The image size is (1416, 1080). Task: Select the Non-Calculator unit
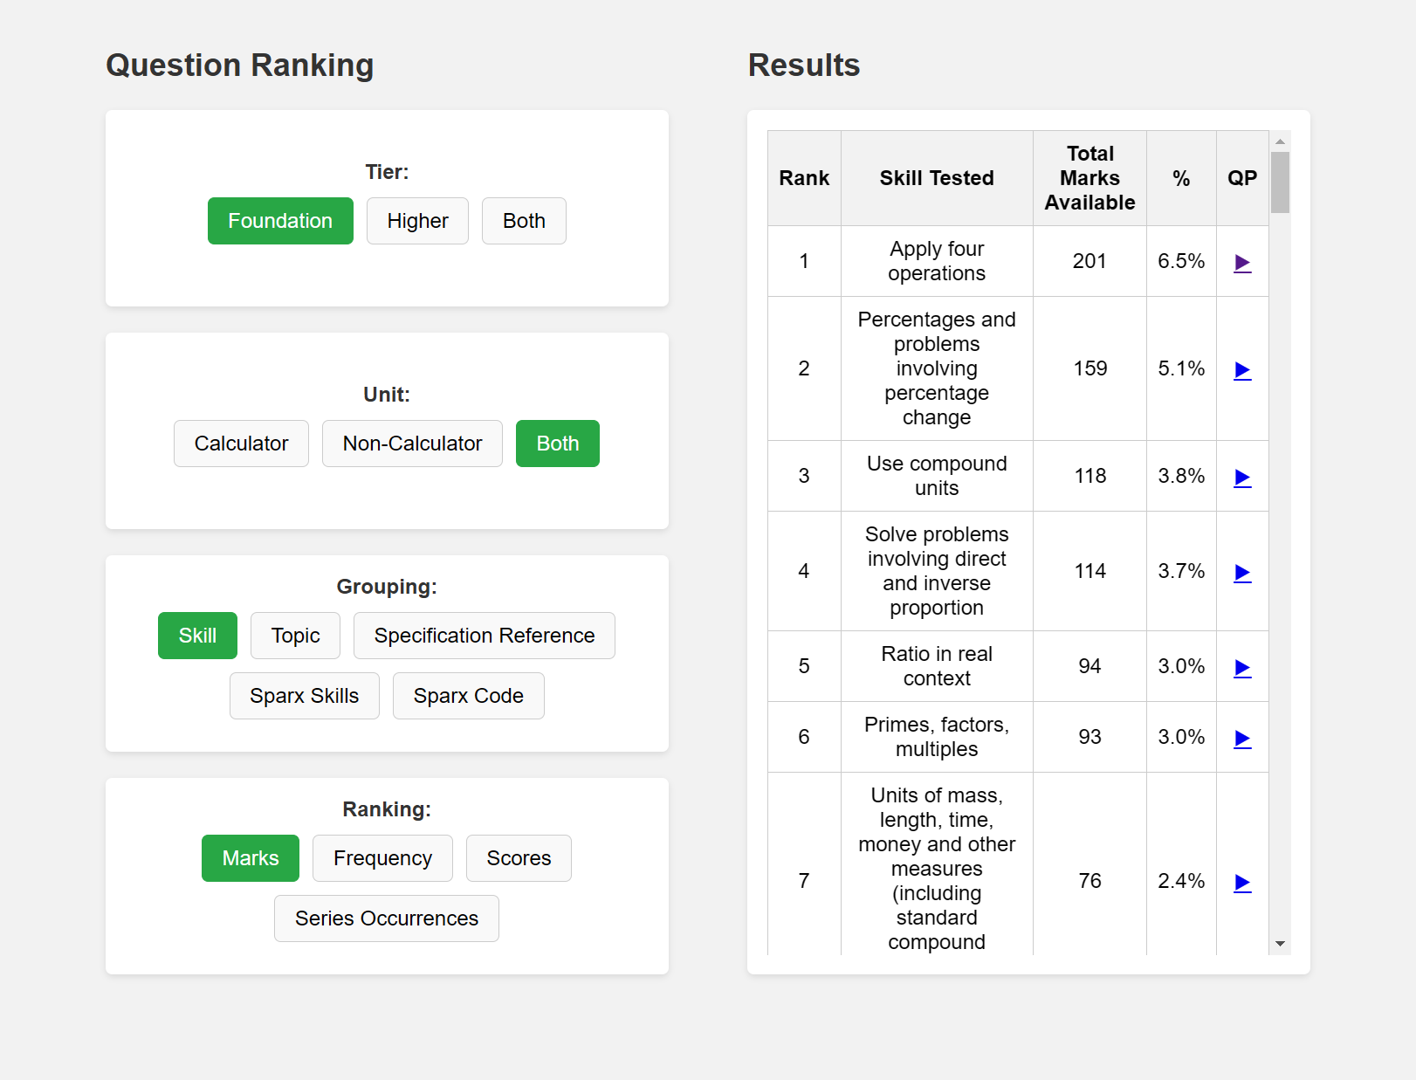tap(411, 444)
